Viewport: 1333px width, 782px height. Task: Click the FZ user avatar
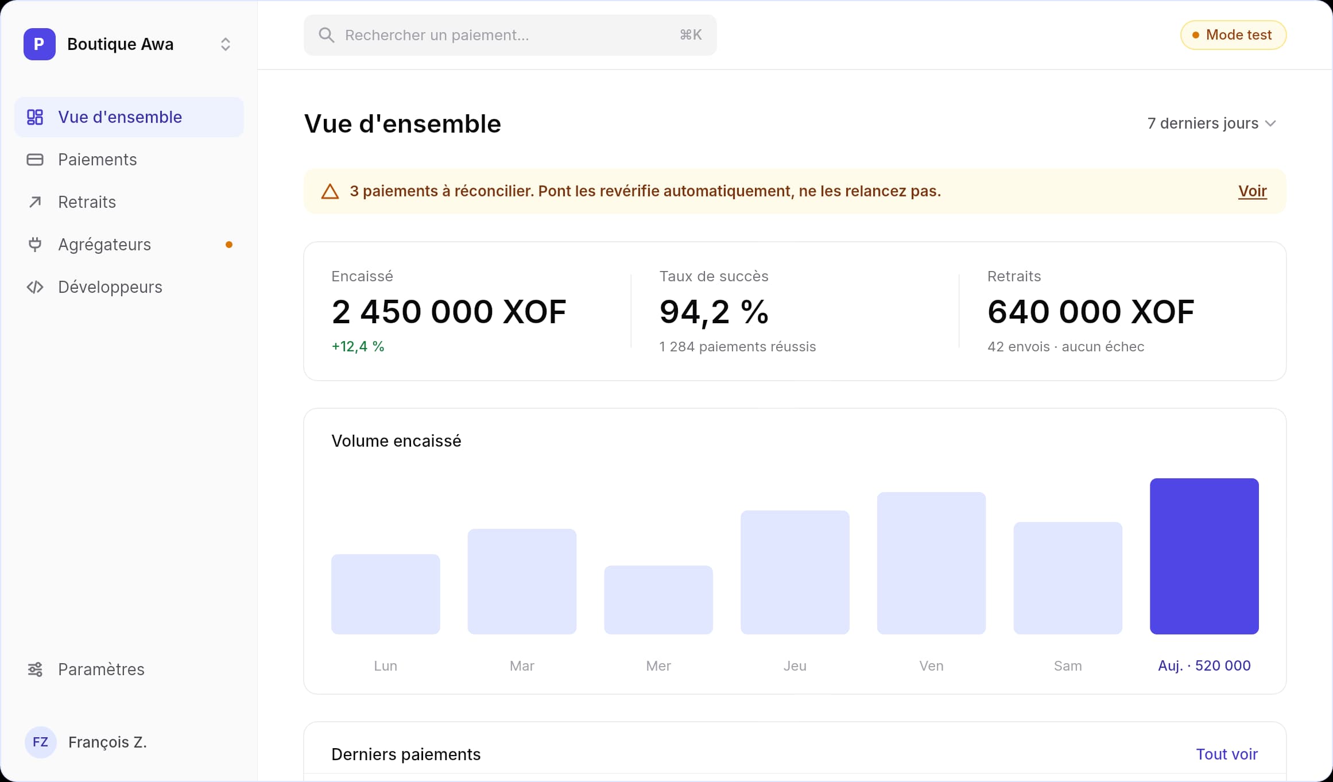point(40,742)
